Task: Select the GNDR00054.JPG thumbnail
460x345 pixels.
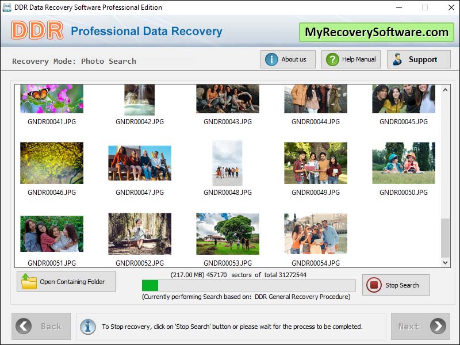Action: pyautogui.click(x=314, y=233)
